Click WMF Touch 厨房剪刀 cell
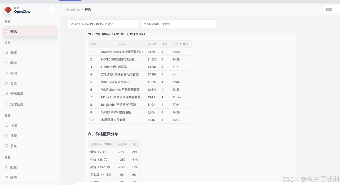The height and width of the screenshot is (185, 340). [x=122, y=82]
